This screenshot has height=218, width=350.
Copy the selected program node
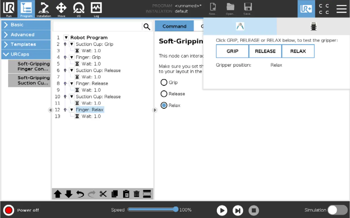tap(114, 194)
